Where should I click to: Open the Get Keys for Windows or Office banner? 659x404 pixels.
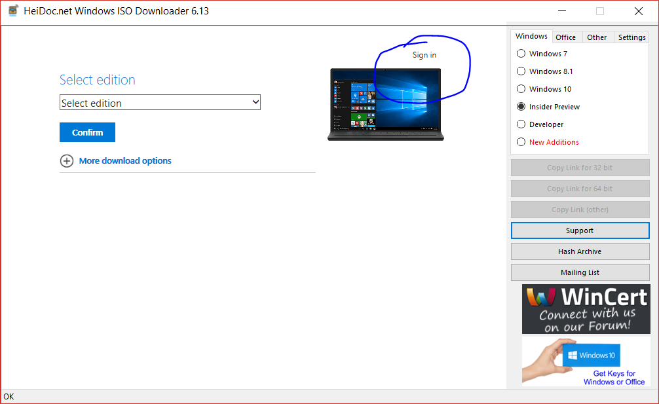coord(586,361)
